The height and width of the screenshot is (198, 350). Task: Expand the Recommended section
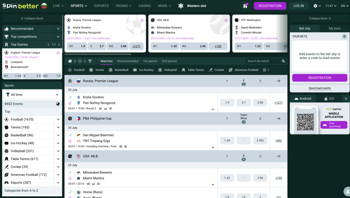point(58,29)
